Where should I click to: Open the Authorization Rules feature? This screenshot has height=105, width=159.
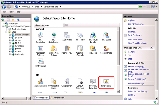pos(54,84)
